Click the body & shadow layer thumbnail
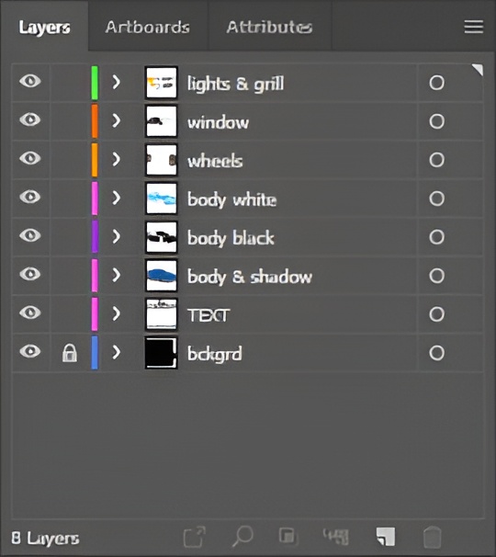Image resolution: width=496 pixels, height=557 pixels. 161,276
